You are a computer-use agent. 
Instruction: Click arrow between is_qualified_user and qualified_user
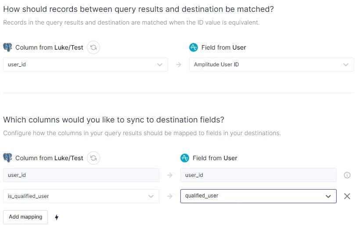tap(170, 196)
